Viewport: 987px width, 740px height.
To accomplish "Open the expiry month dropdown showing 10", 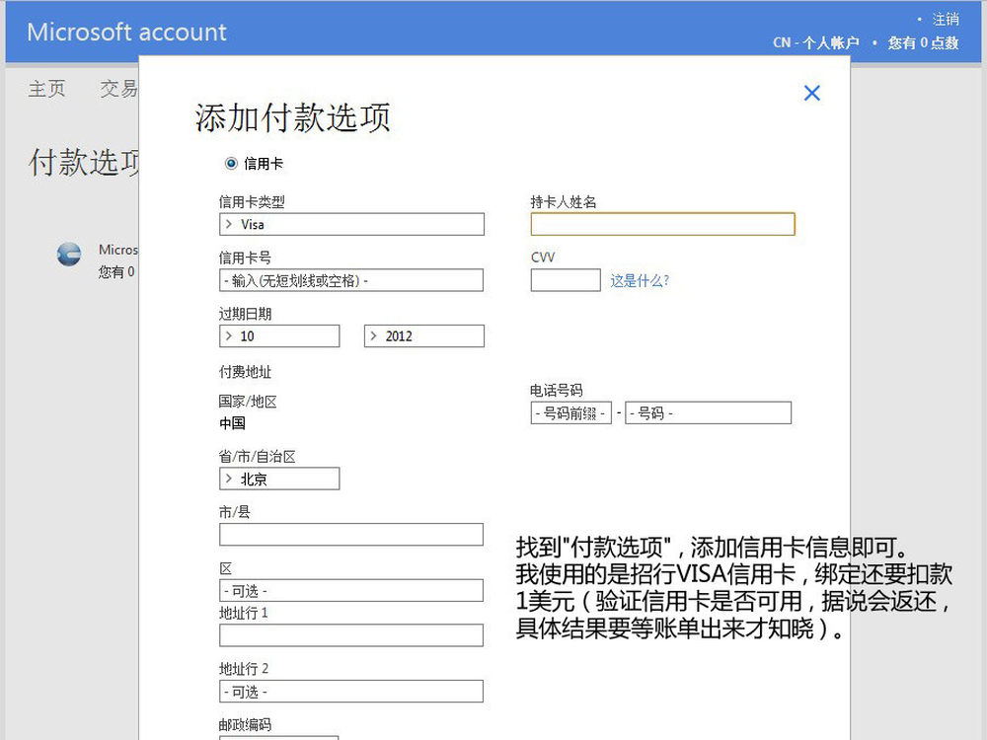I will 279,336.
